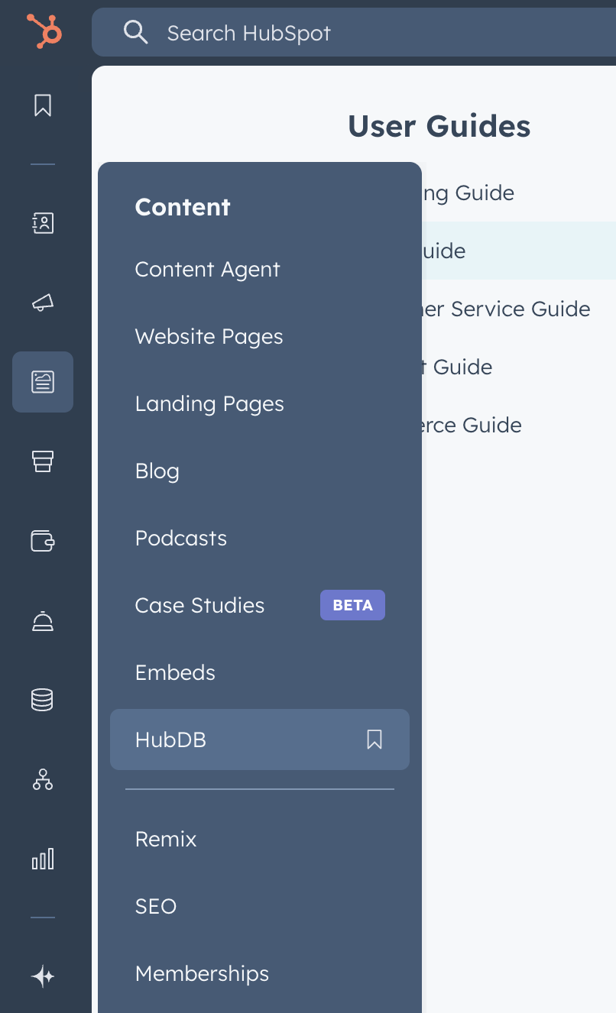Open the Automations workflow icon
This screenshot has width=616, height=1013.
click(x=42, y=780)
